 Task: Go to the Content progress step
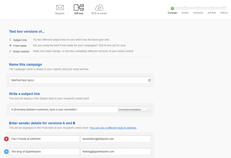185,9
